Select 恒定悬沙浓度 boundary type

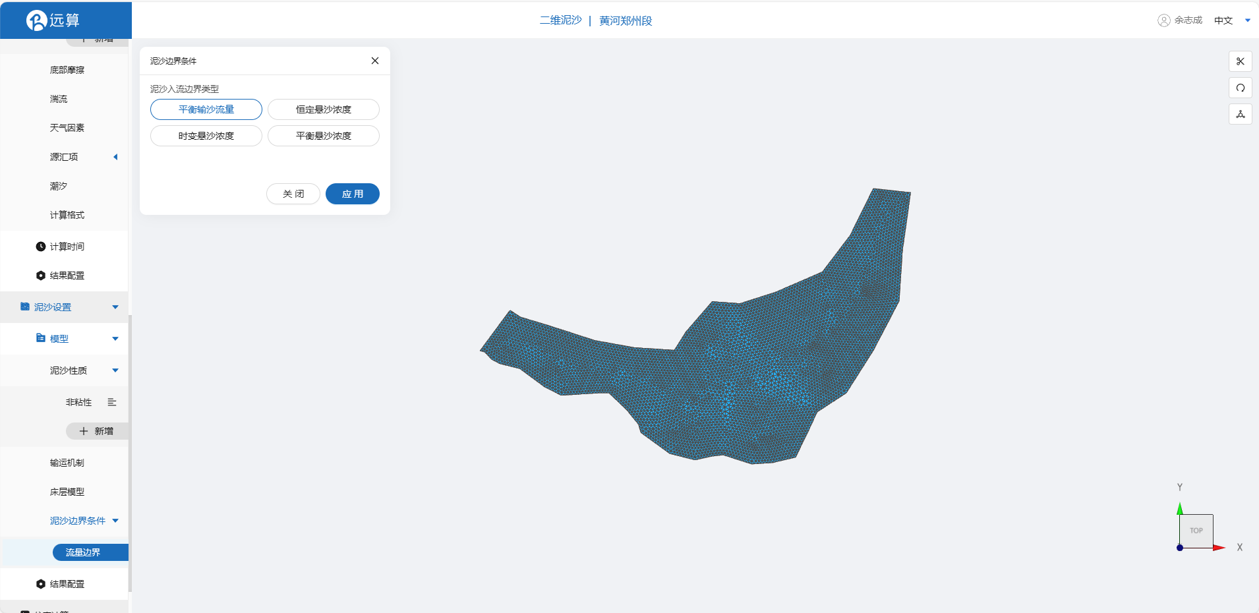click(324, 109)
